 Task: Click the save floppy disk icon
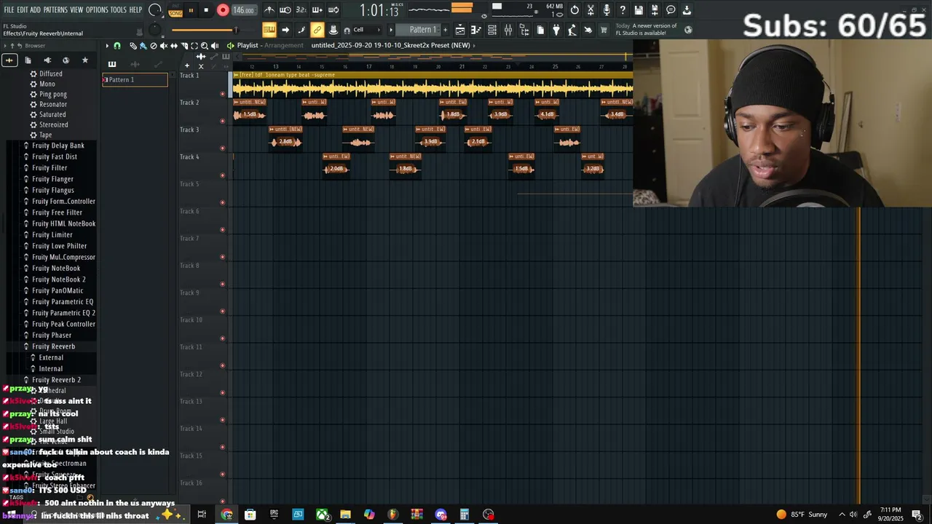tap(639, 10)
